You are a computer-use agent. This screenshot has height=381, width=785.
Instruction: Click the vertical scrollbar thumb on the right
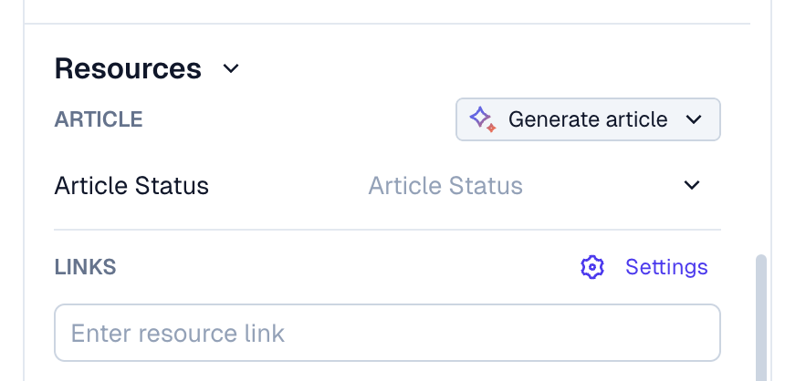click(761, 317)
